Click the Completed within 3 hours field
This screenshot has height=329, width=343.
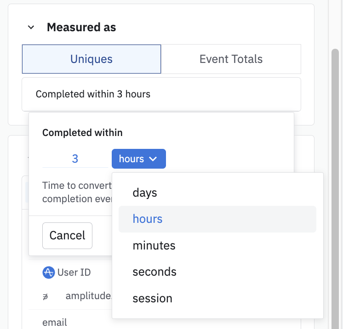coord(161,94)
